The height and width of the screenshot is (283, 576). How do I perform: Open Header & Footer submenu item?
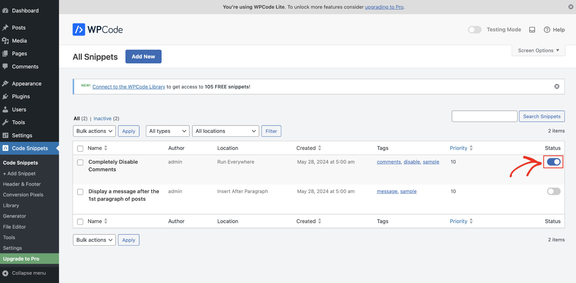point(22,184)
